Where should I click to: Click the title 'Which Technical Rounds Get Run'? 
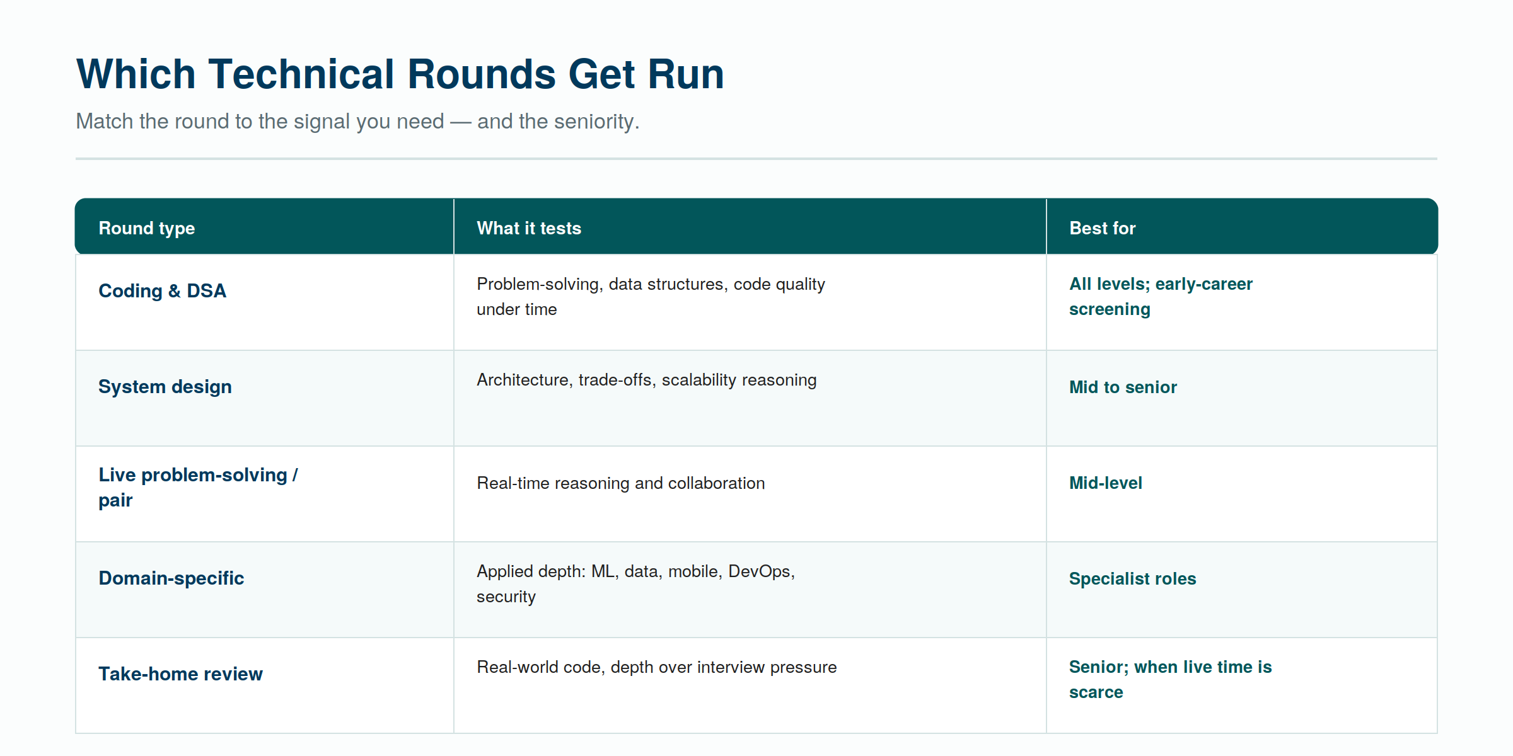tap(400, 74)
